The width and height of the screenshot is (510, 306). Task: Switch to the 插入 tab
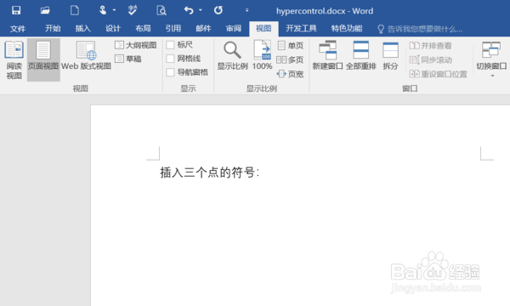(x=83, y=28)
